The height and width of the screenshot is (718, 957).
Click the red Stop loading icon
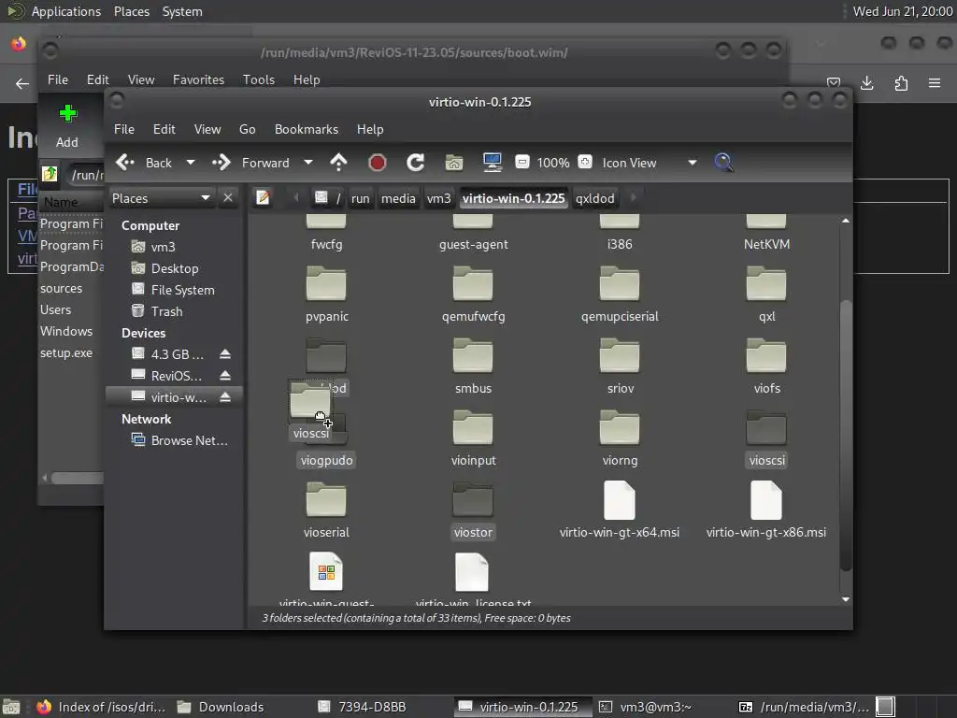[x=378, y=163]
